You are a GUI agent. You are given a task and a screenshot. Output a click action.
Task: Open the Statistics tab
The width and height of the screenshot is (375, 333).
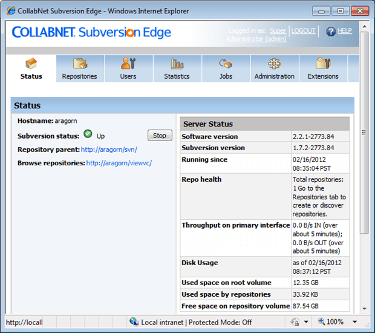tap(177, 68)
